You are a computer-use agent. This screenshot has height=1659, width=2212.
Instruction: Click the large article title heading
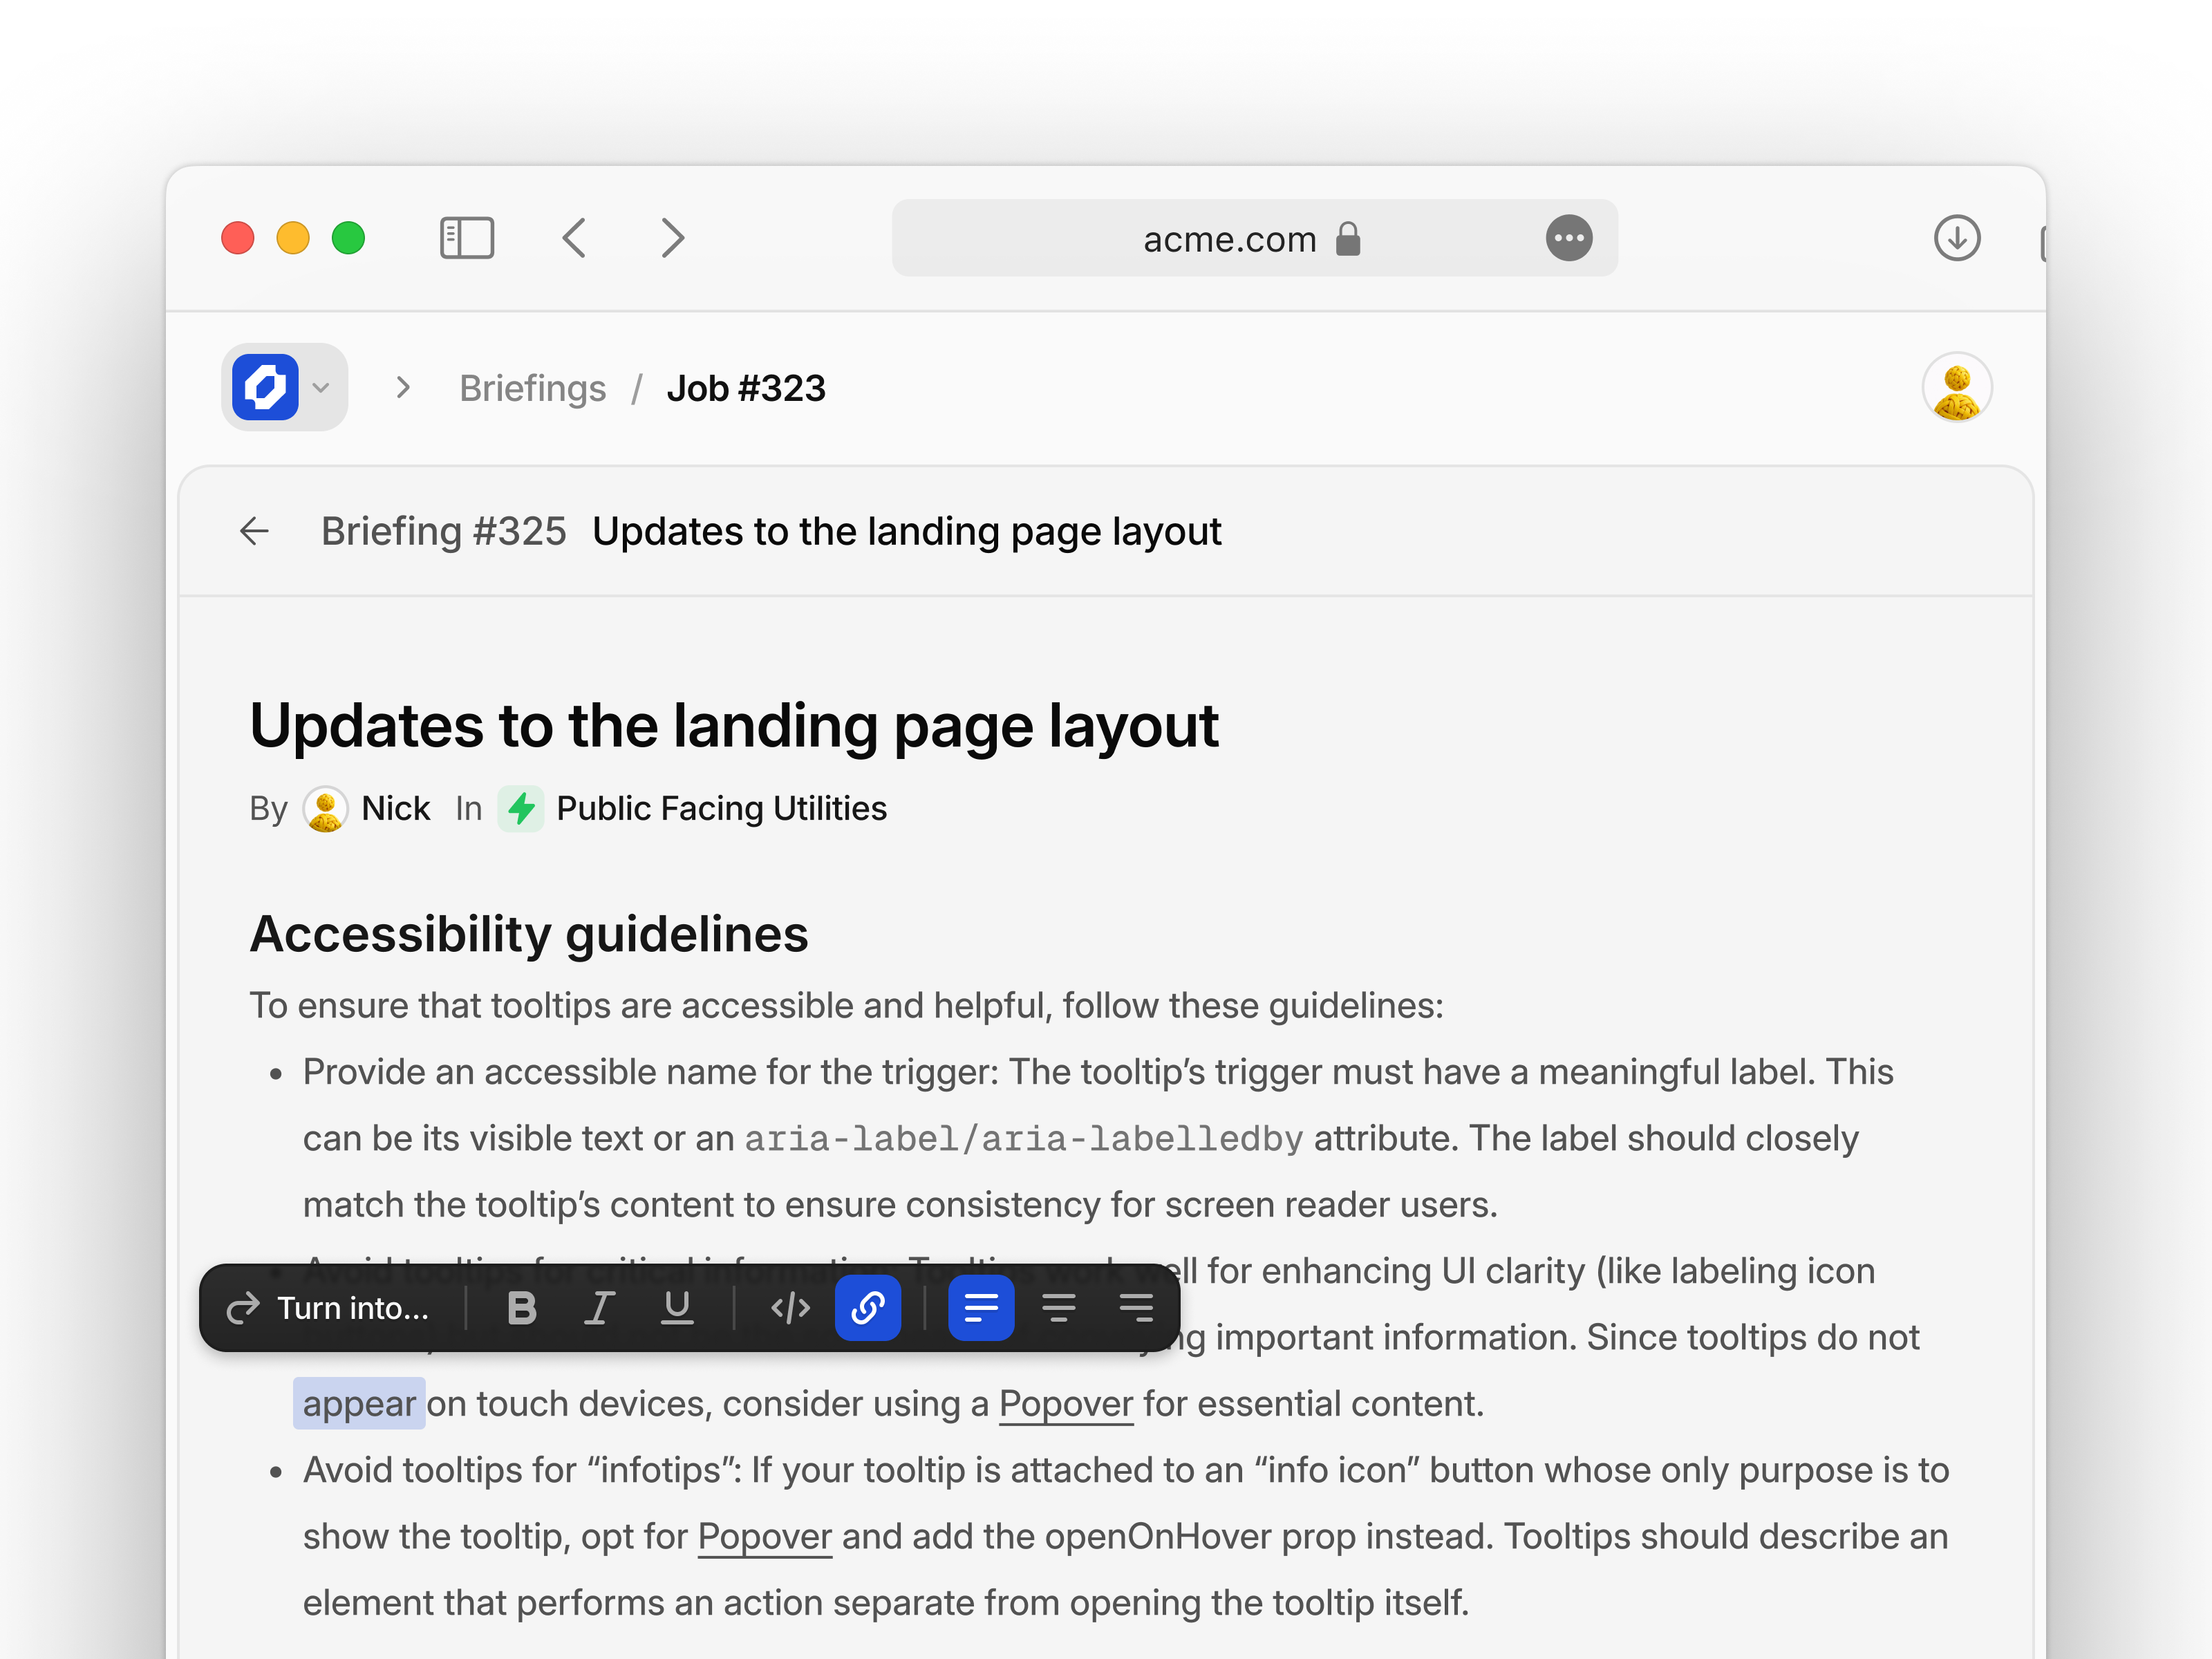[x=734, y=726]
